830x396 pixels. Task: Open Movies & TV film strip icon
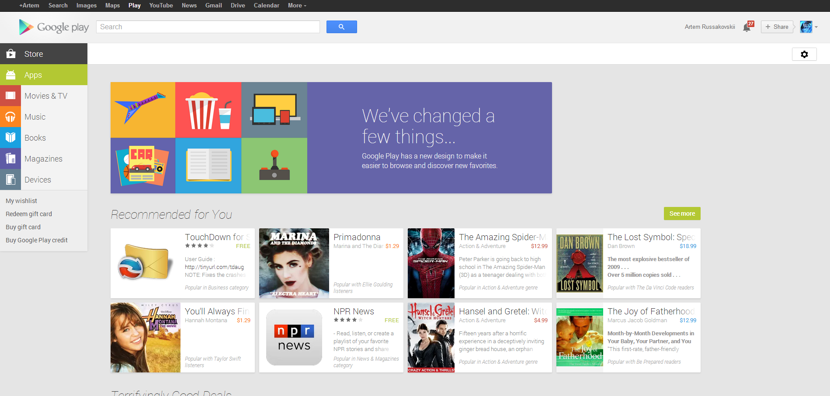click(10, 96)
